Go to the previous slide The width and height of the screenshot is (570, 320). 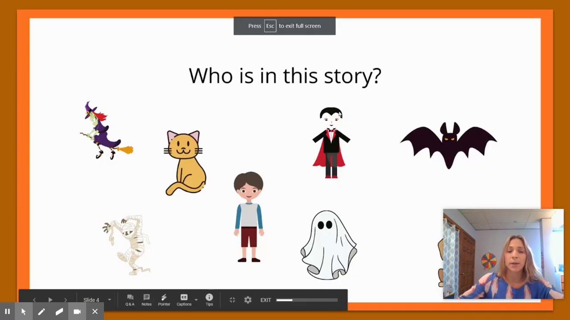pyautogui.click(x=34, y=300)
